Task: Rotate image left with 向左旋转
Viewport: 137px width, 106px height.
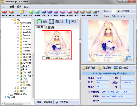Action: coord(88,68)
